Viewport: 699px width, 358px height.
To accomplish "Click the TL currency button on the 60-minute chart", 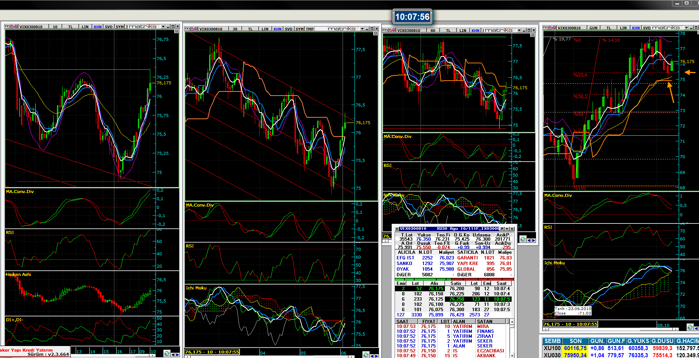I will click(x=448, y=30).
